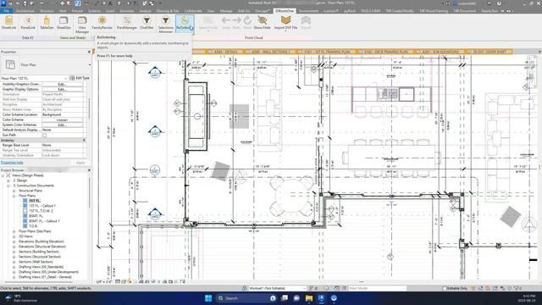542x305 pixels.
Task: Open the Properties help link
Action: (12, 163)
